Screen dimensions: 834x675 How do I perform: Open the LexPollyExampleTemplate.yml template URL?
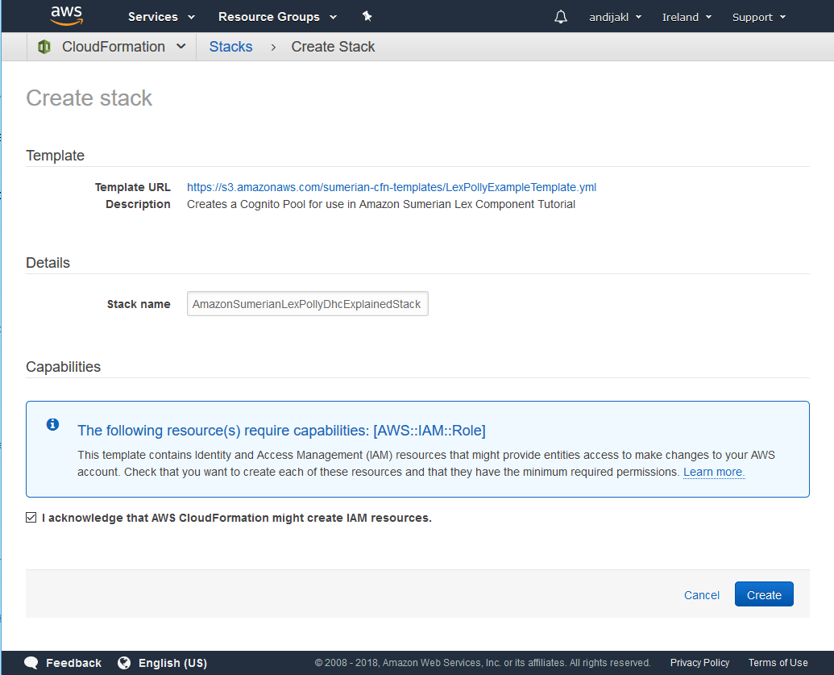[392, 187]
